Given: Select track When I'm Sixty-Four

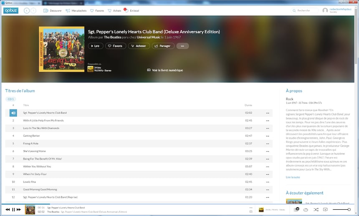Looking at the screenshot, I should tap(139, 174).
